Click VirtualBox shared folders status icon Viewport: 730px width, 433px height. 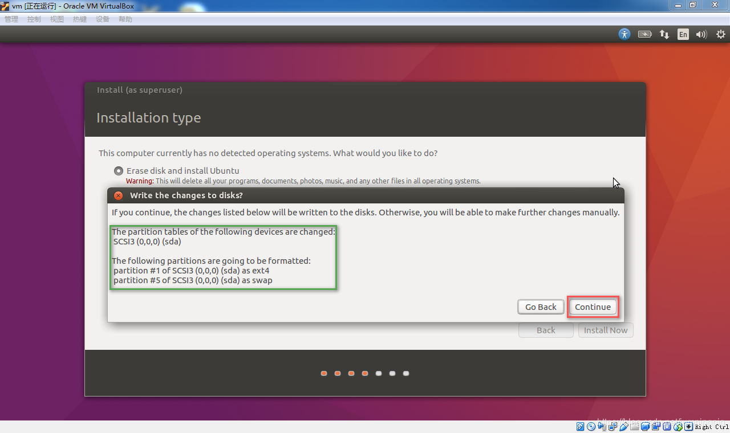pyautogui.click(x=635, y=426)
